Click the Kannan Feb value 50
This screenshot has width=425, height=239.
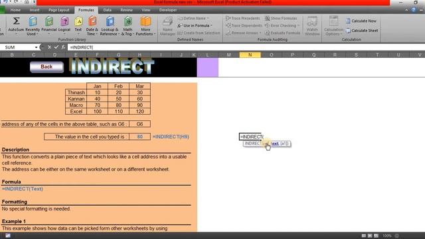coord(118,99)
